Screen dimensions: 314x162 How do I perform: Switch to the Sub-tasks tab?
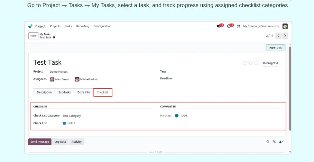click(64, 92)
